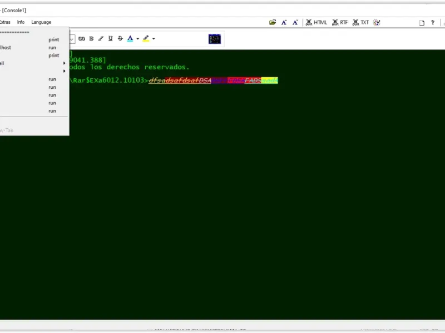Open folder icon in top toolbar
This screenshot has width=445, height=333.
[x=273, y=22]
